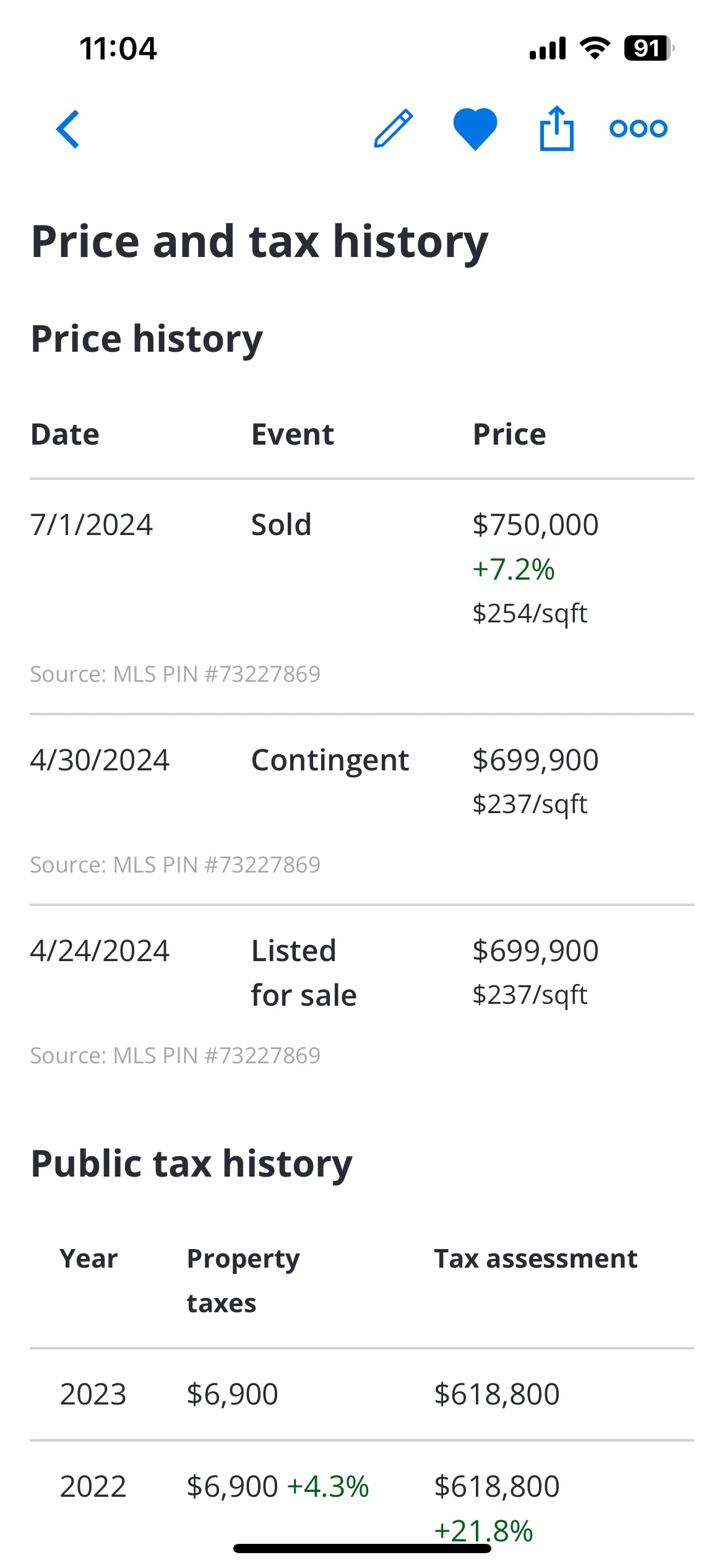Select the 2023 tax history row
This screenshot has height=1568, width=724.
click(362, 1394)
